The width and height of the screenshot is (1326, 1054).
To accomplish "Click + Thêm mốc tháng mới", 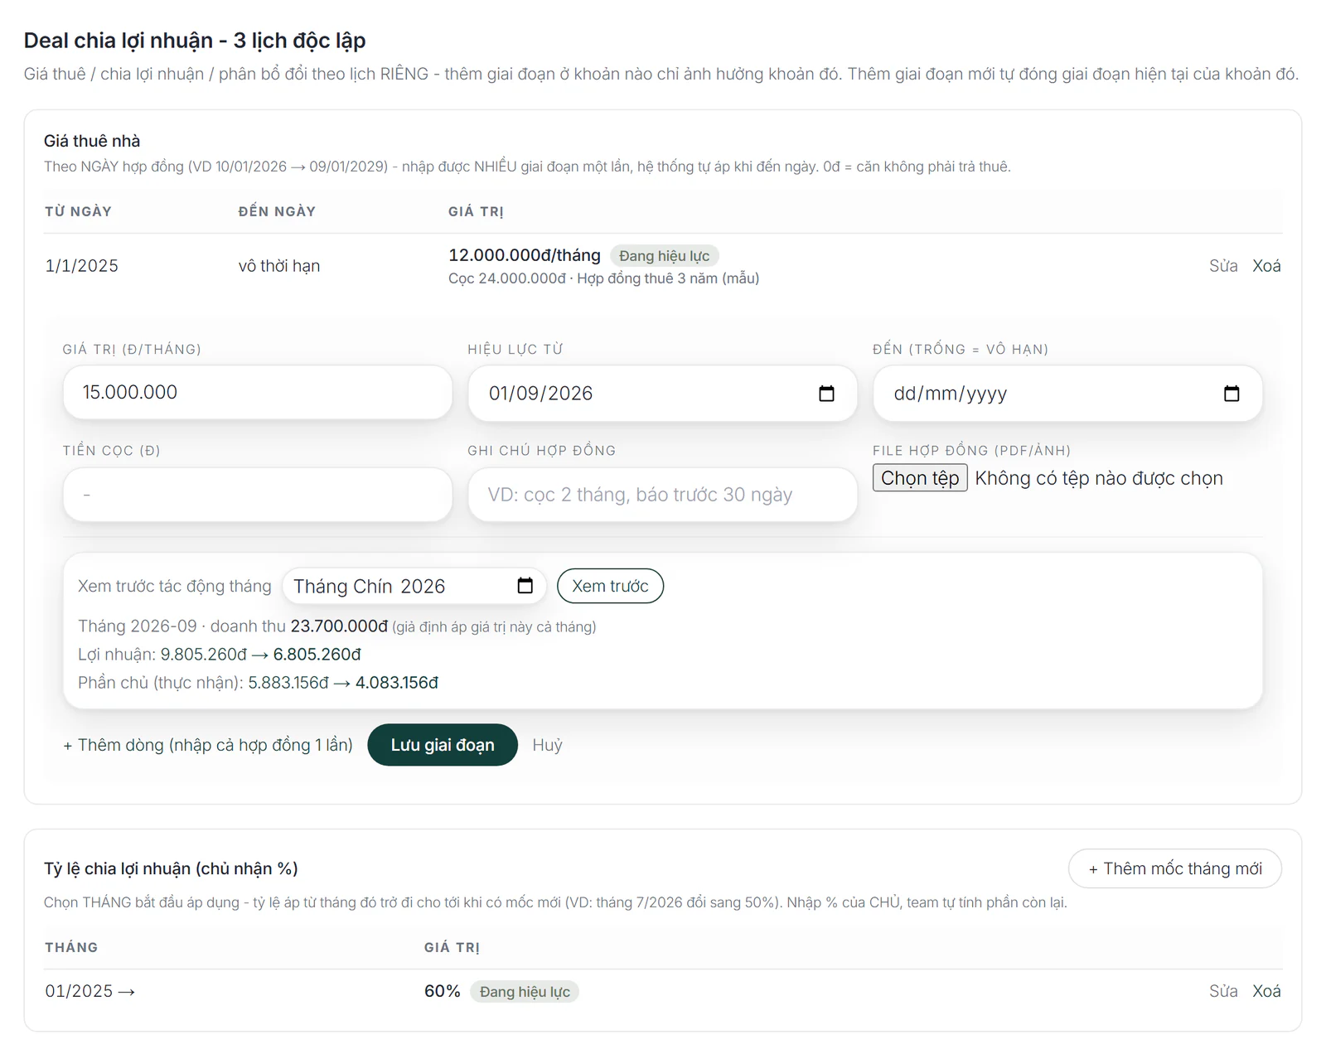I will (x=1175, y=868).
